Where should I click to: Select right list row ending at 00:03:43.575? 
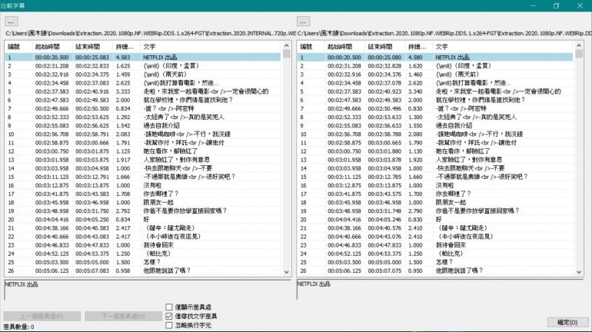click(x=435, y=194)
